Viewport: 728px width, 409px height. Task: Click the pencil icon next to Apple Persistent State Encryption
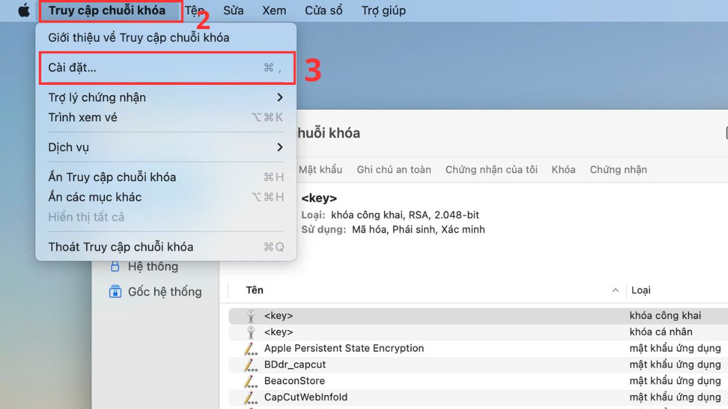[251, 348]
